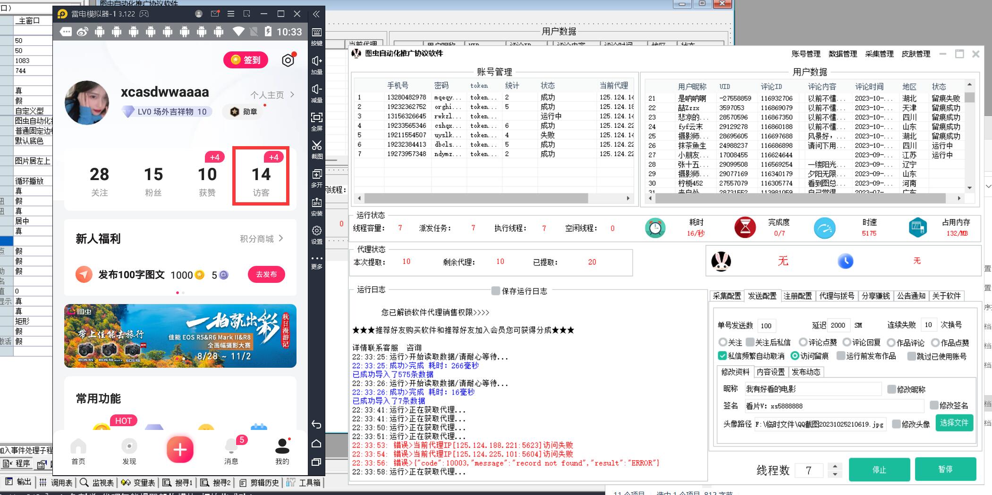
Task: Open the account management menu
Action: click(805, 54)
